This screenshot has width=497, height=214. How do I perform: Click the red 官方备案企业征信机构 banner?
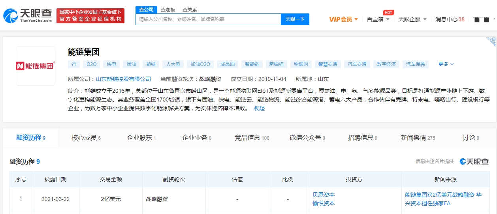(90, 15)
